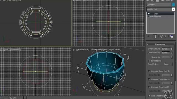Image resolution: width=177 pixels, height=99 pixels.
Task: Open the Hierarchy command panel tab
Action: click(x=158, y=1)
